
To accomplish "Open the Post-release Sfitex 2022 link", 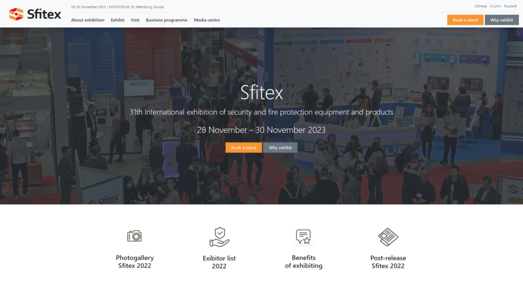I will point(388,262).
